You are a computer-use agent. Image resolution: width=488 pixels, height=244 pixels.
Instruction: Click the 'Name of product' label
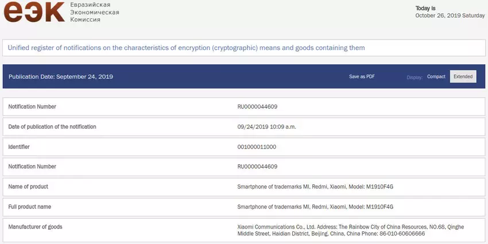28,187
